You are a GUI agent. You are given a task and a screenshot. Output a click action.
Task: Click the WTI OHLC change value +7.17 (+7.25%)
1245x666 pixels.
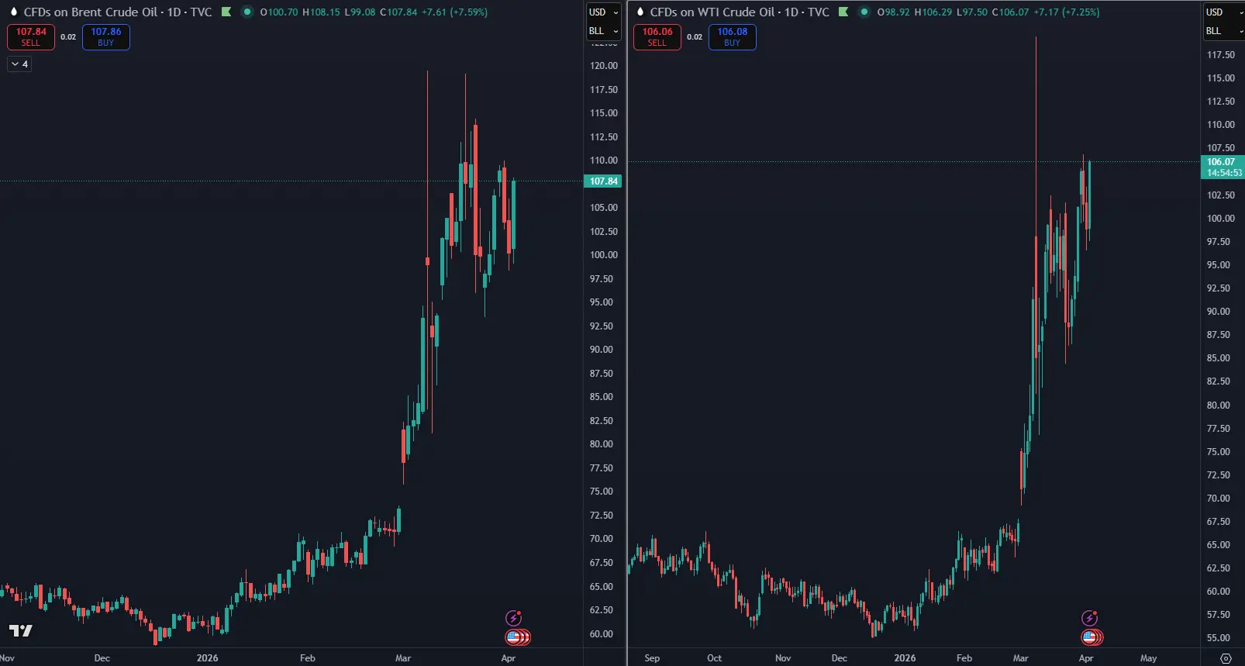1067,12
